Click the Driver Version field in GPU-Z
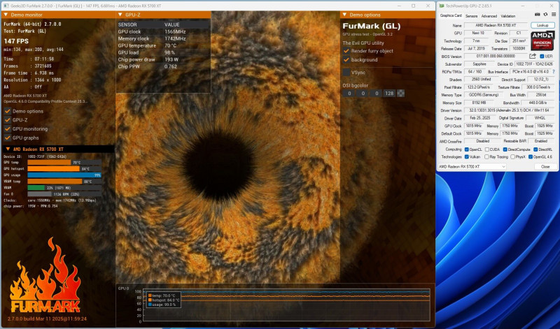Image resolution: width=560 pixels, height=329 pixels. tap(510, 110)
